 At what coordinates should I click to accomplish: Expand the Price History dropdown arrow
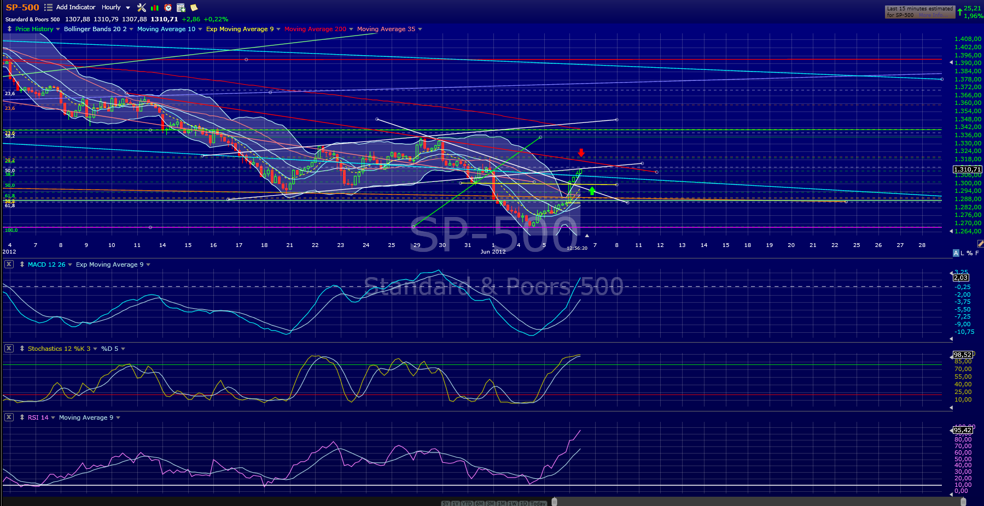pyautogui.click(x=58, y=30)
